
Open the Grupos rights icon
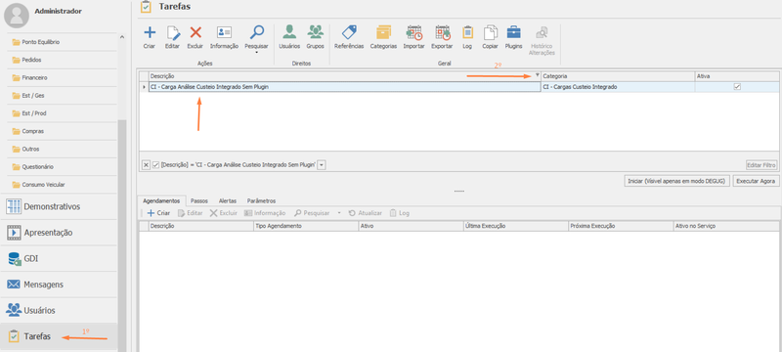coord(315,33)
